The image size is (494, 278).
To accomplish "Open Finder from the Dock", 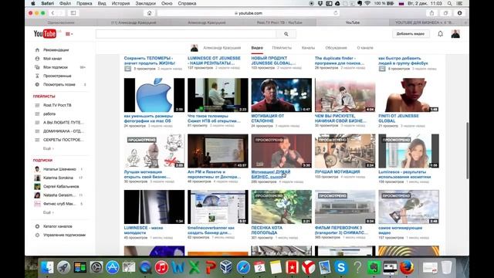I will point(47,267).
